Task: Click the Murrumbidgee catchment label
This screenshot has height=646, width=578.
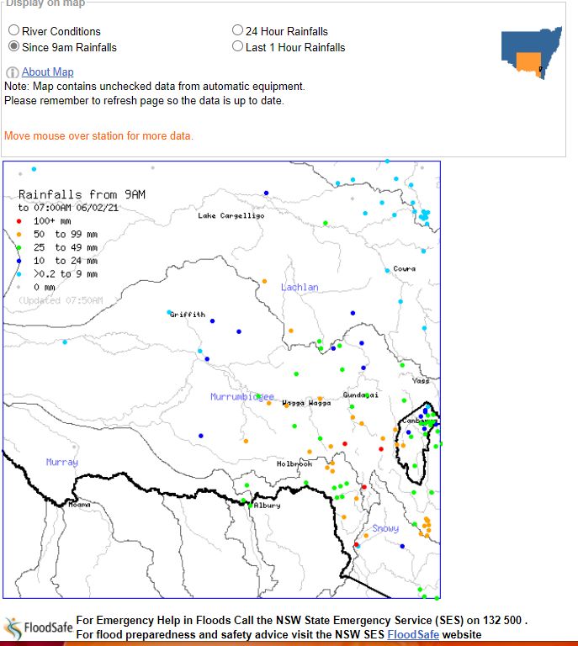Action: [242, 397]
